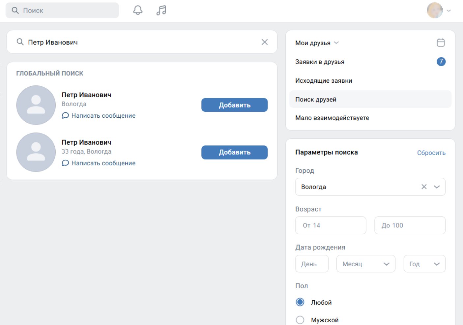Select the Любой gender radio button
Image resolution: width=463 pixels, height=325 pixels.
click(300, 302)
